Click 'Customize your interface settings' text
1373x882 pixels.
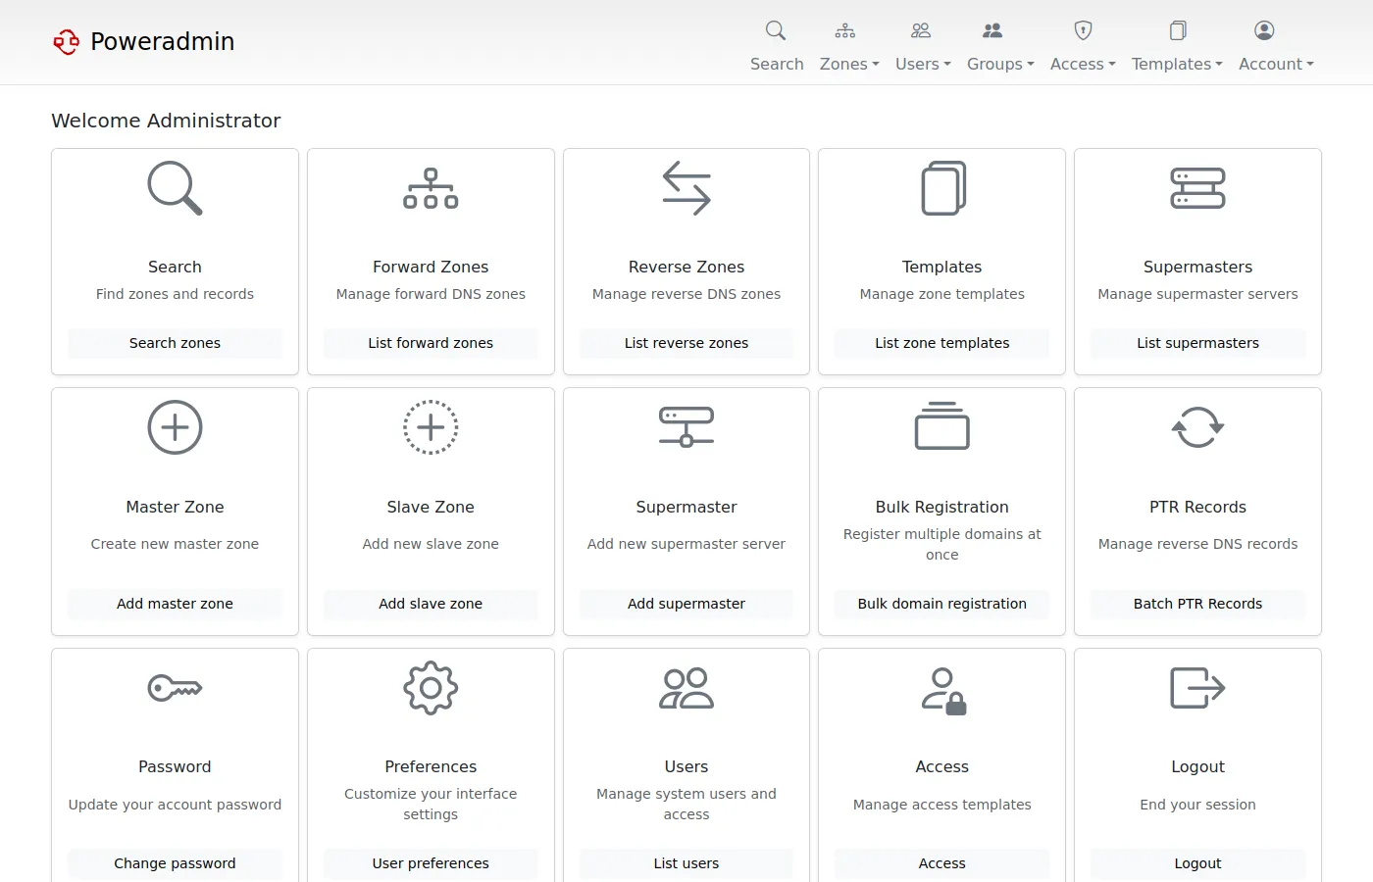pos(431,804)
